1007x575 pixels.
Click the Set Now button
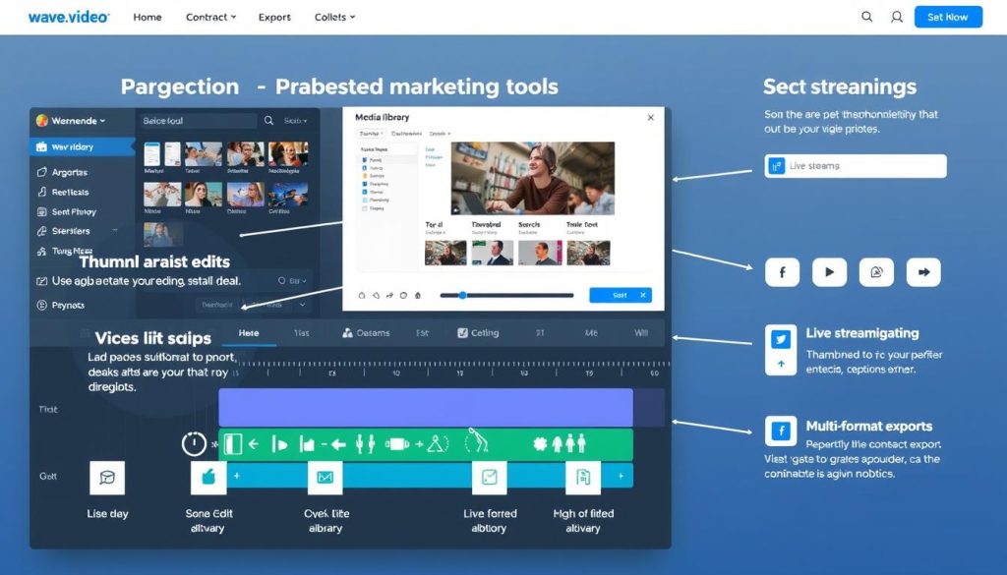click(x=947, y=17)
